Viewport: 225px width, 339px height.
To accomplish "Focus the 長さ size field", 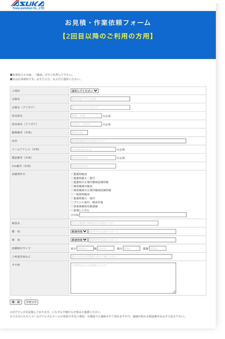I will (x=85, y=248).
